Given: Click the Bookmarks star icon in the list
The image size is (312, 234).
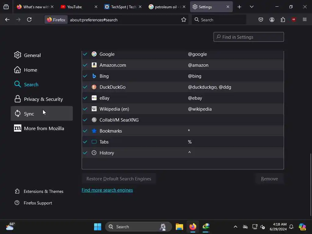Looking at the screenshot, I should 94,131.
